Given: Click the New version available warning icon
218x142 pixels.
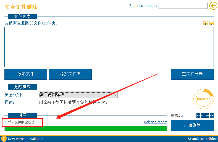Looking at the screenshot, I should point(4,139).
